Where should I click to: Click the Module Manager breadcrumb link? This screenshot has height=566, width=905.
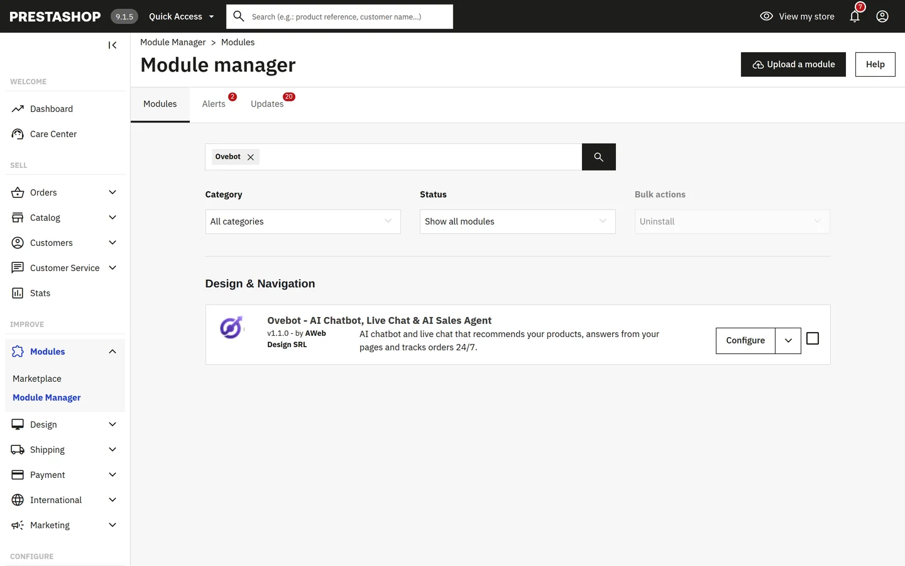click(x=173, y=42)
